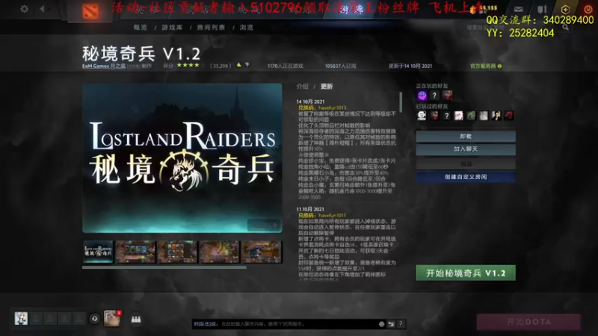Switch to the 概览 overview tab
Image resolution: width=598 pixels, height=336 pixels.
(141, 28)
